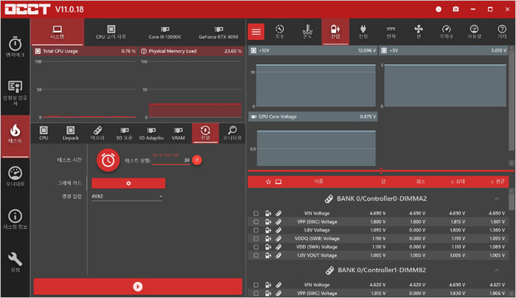Viewport: 516px width, 298px height.
Task: Click the laptop icon in table header
Action: tap(279, 181)
